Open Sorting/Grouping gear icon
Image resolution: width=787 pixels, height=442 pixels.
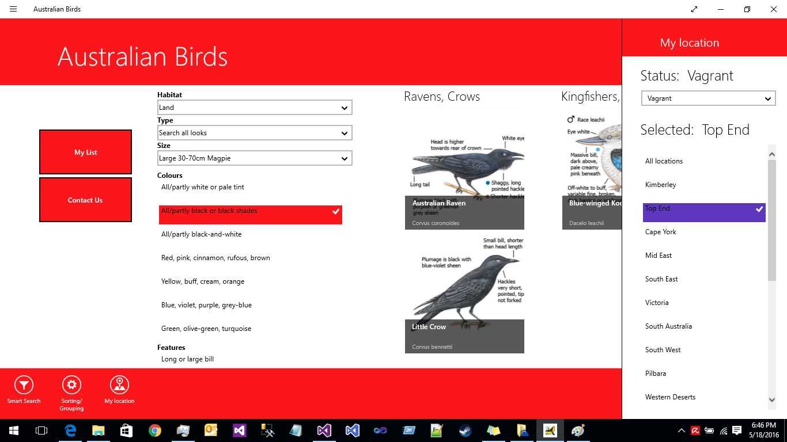71,385
